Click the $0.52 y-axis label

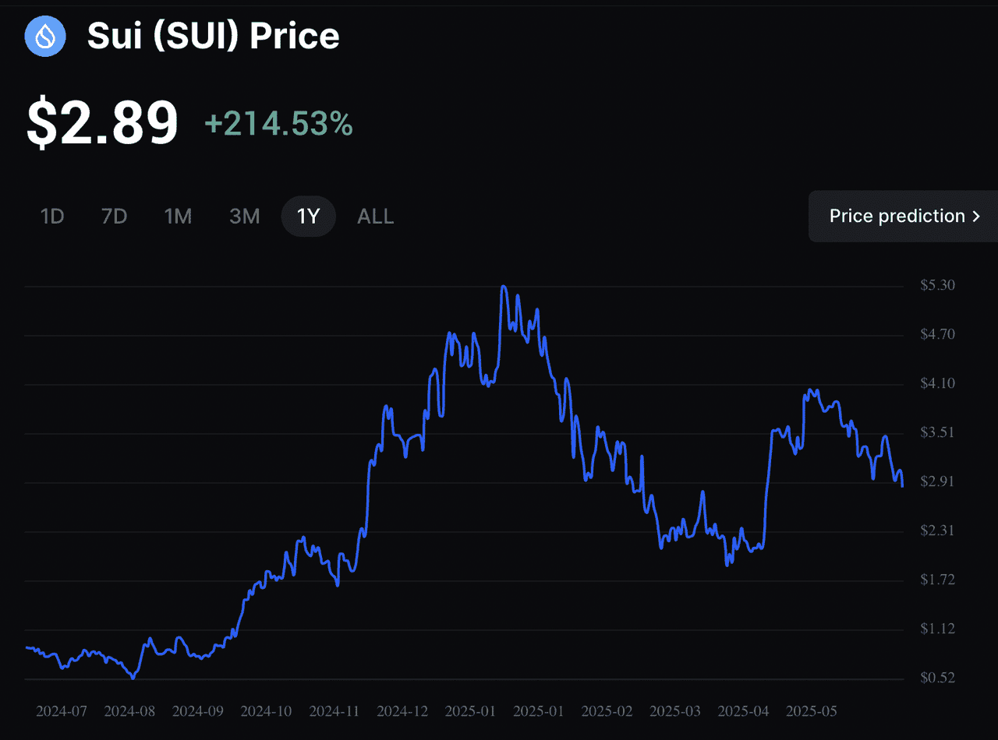(x=937, y=678)
